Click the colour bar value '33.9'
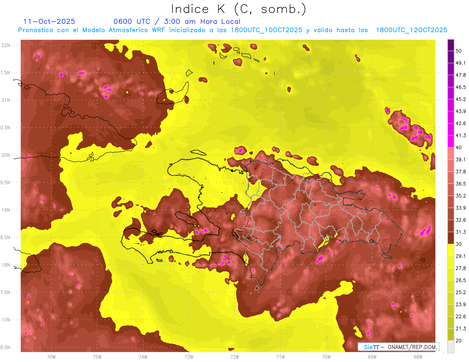Viewport: 469px width, 362px height. pyautogui.click(x=460, y=208)
